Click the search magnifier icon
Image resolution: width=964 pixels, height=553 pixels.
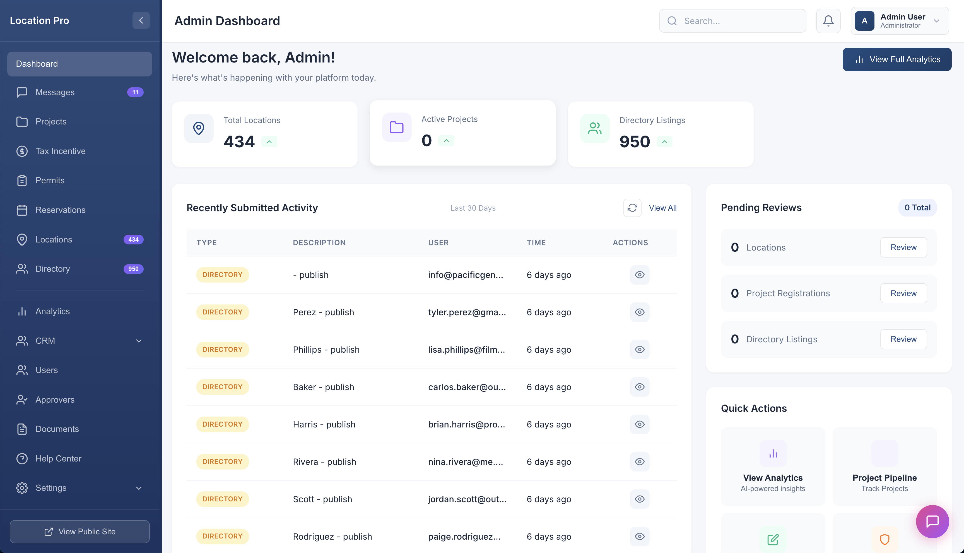click(x=672, y=21)
